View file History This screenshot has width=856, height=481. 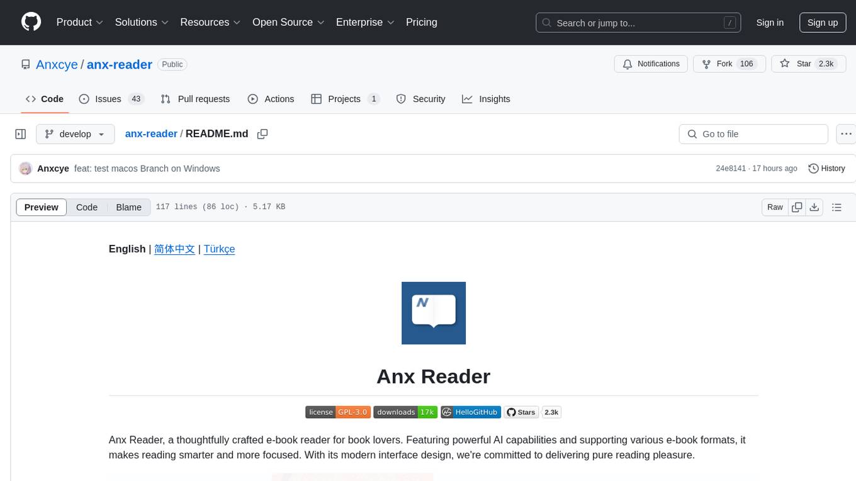tap(826, 169)
